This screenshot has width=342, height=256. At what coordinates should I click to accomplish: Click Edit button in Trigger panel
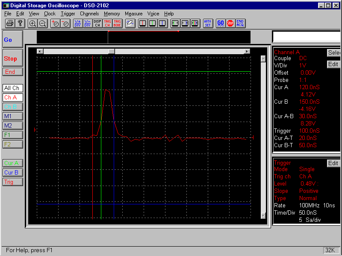click(333, 163)
